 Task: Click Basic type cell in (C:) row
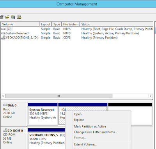coord(57,29)
